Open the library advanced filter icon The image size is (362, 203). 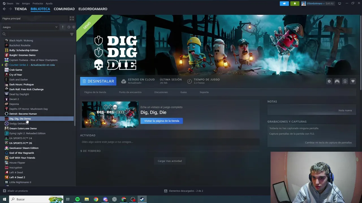click(72, 34)
